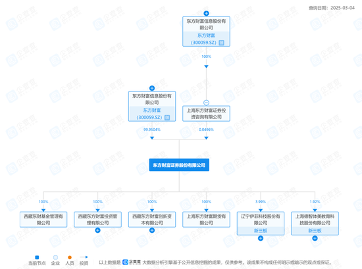Screen dimensions: 362x269
Task: Click 新三板 tag on 辽宁伊菲科技
Action: [x=261, y=230]
